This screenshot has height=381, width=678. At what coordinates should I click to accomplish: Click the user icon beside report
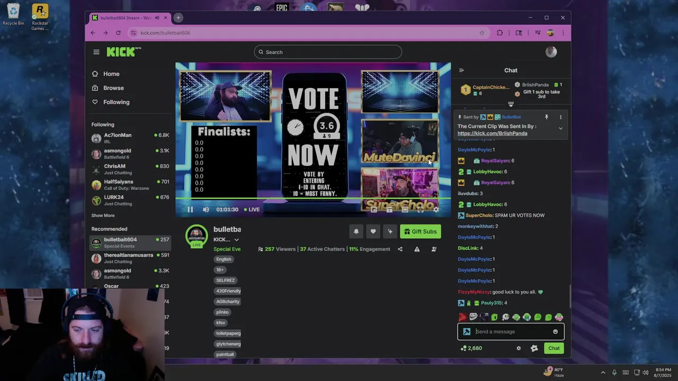pos(434,249)
